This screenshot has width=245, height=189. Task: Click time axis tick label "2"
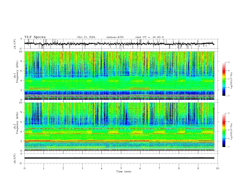[x=63, y=168]
